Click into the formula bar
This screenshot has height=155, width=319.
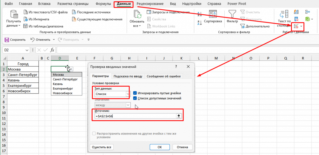187,50
